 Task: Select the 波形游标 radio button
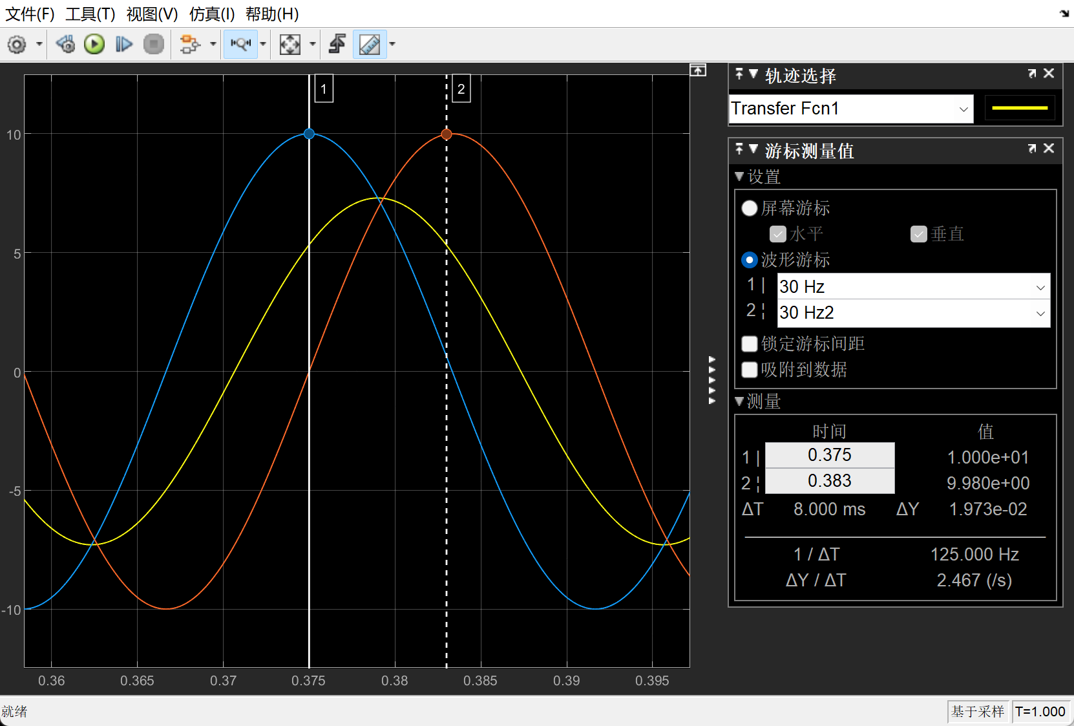pos(750,260)
